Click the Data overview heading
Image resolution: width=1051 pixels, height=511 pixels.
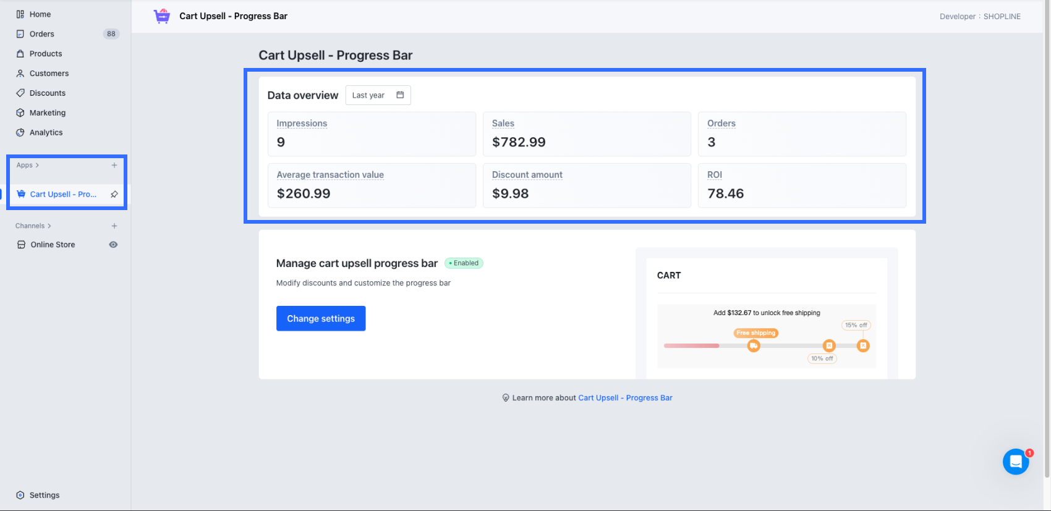coord(303,95)
